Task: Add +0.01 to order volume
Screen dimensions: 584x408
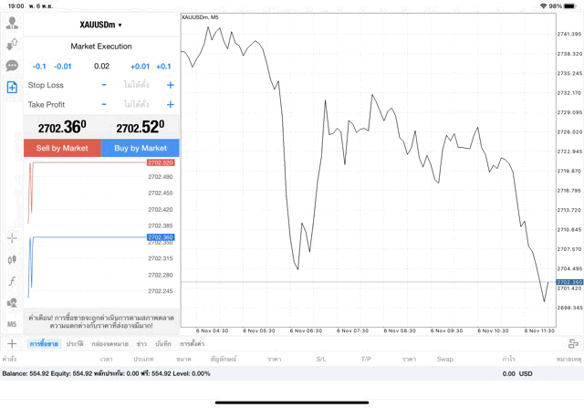Action: click(x=140, y=66)
